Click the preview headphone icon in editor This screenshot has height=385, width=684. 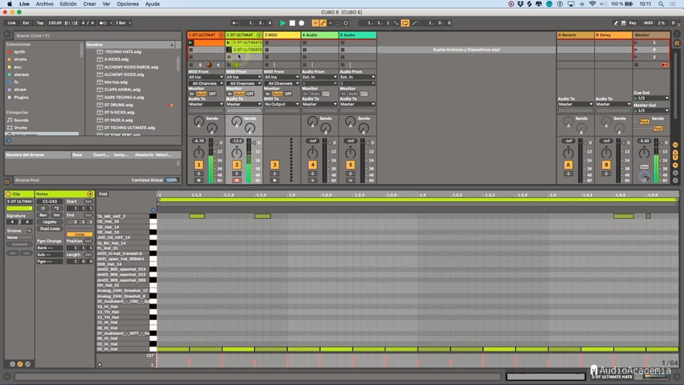153,210
